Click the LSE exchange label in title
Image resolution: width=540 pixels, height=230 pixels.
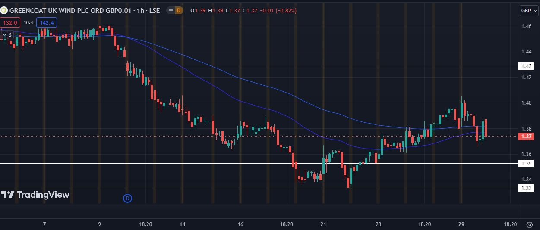(x=154, y=10)
